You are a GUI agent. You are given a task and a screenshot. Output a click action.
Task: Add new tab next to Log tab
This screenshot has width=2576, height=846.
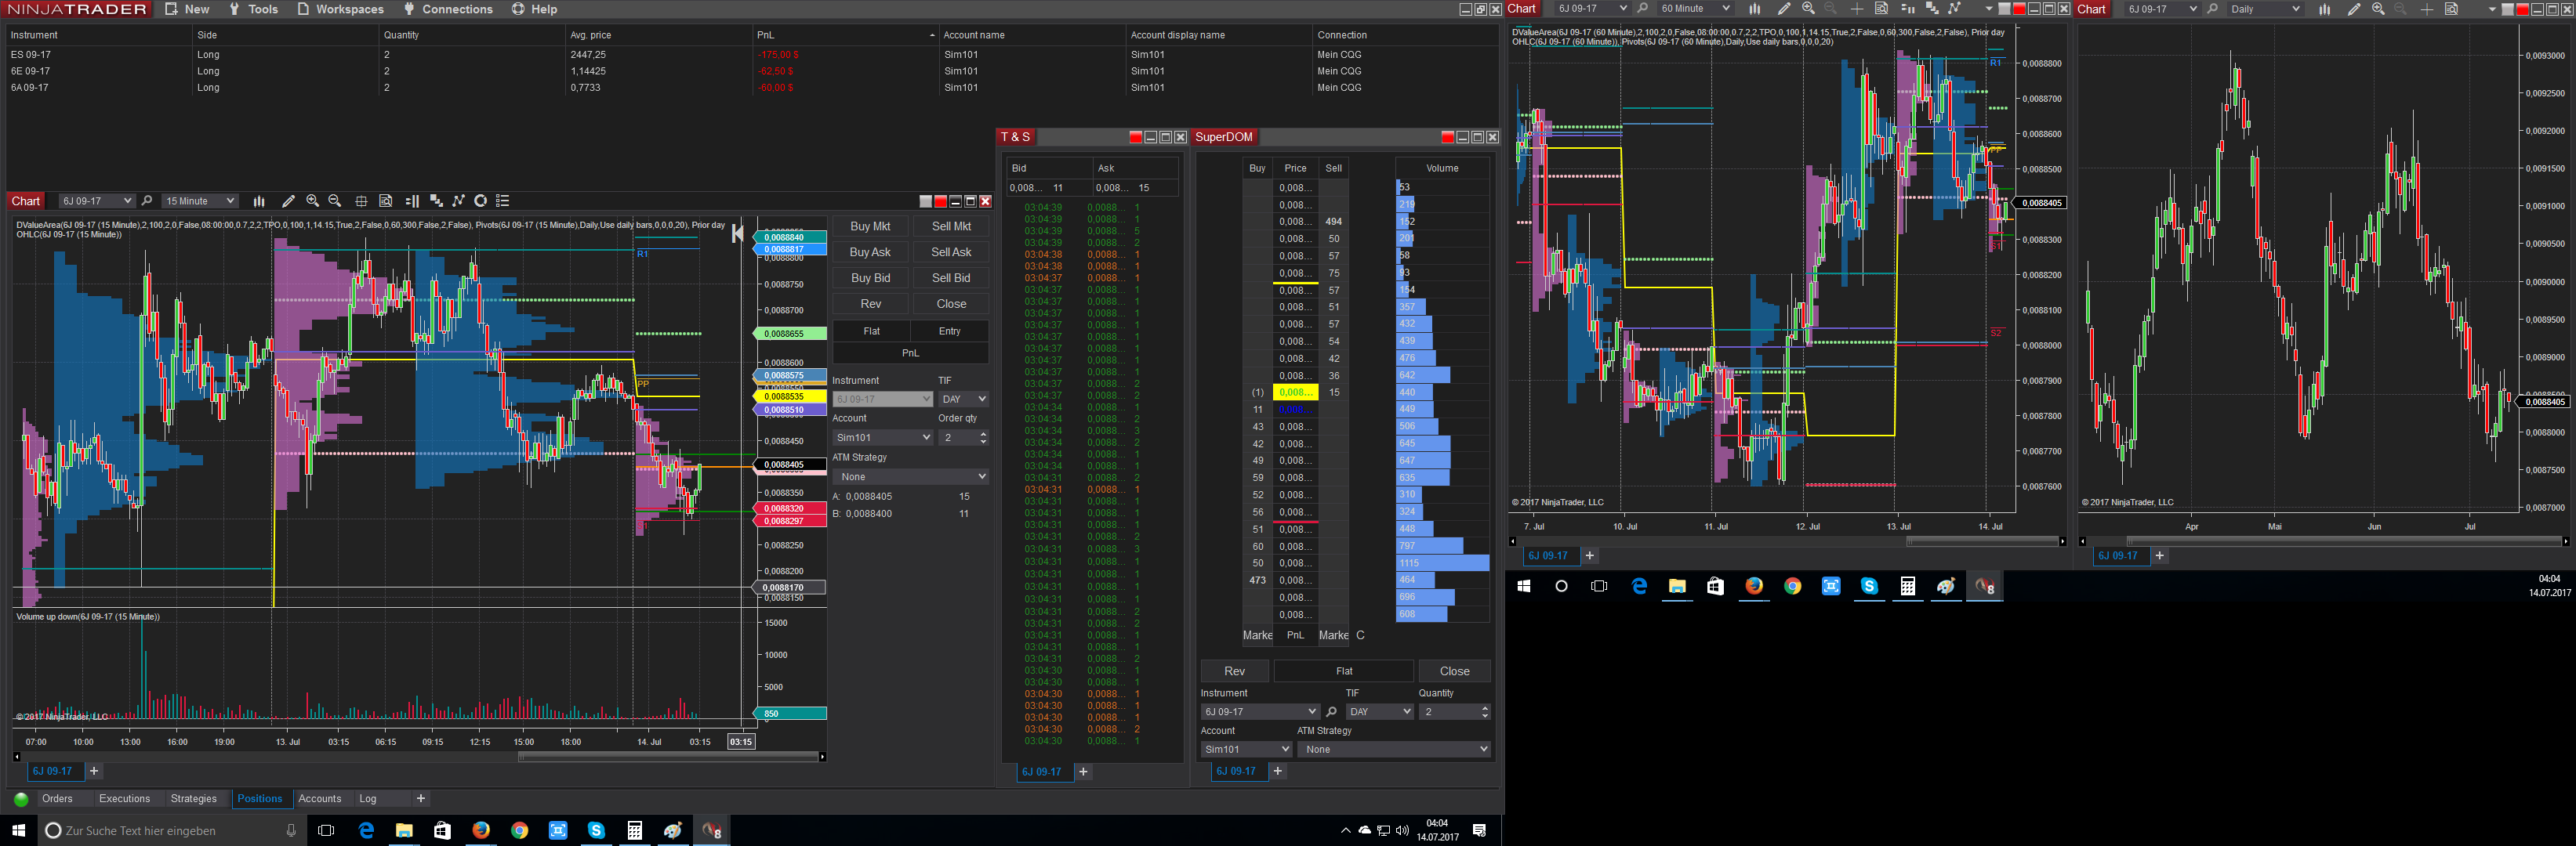tap(421, 799)
